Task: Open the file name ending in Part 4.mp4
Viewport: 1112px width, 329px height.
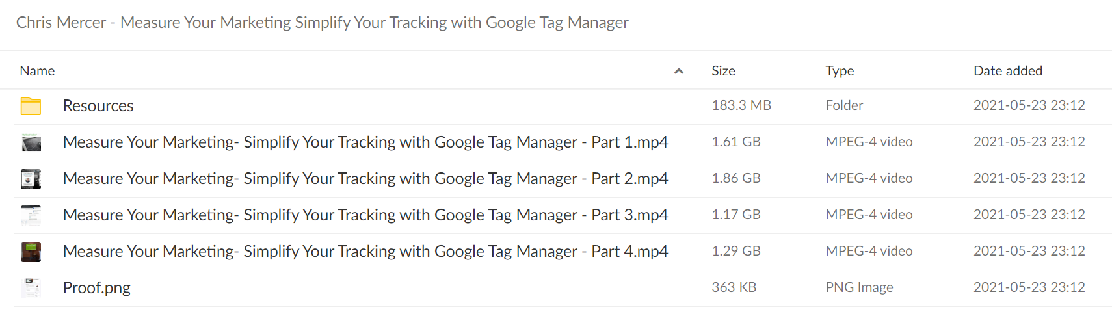Action: pyautogui.click(x=365, y=251)
